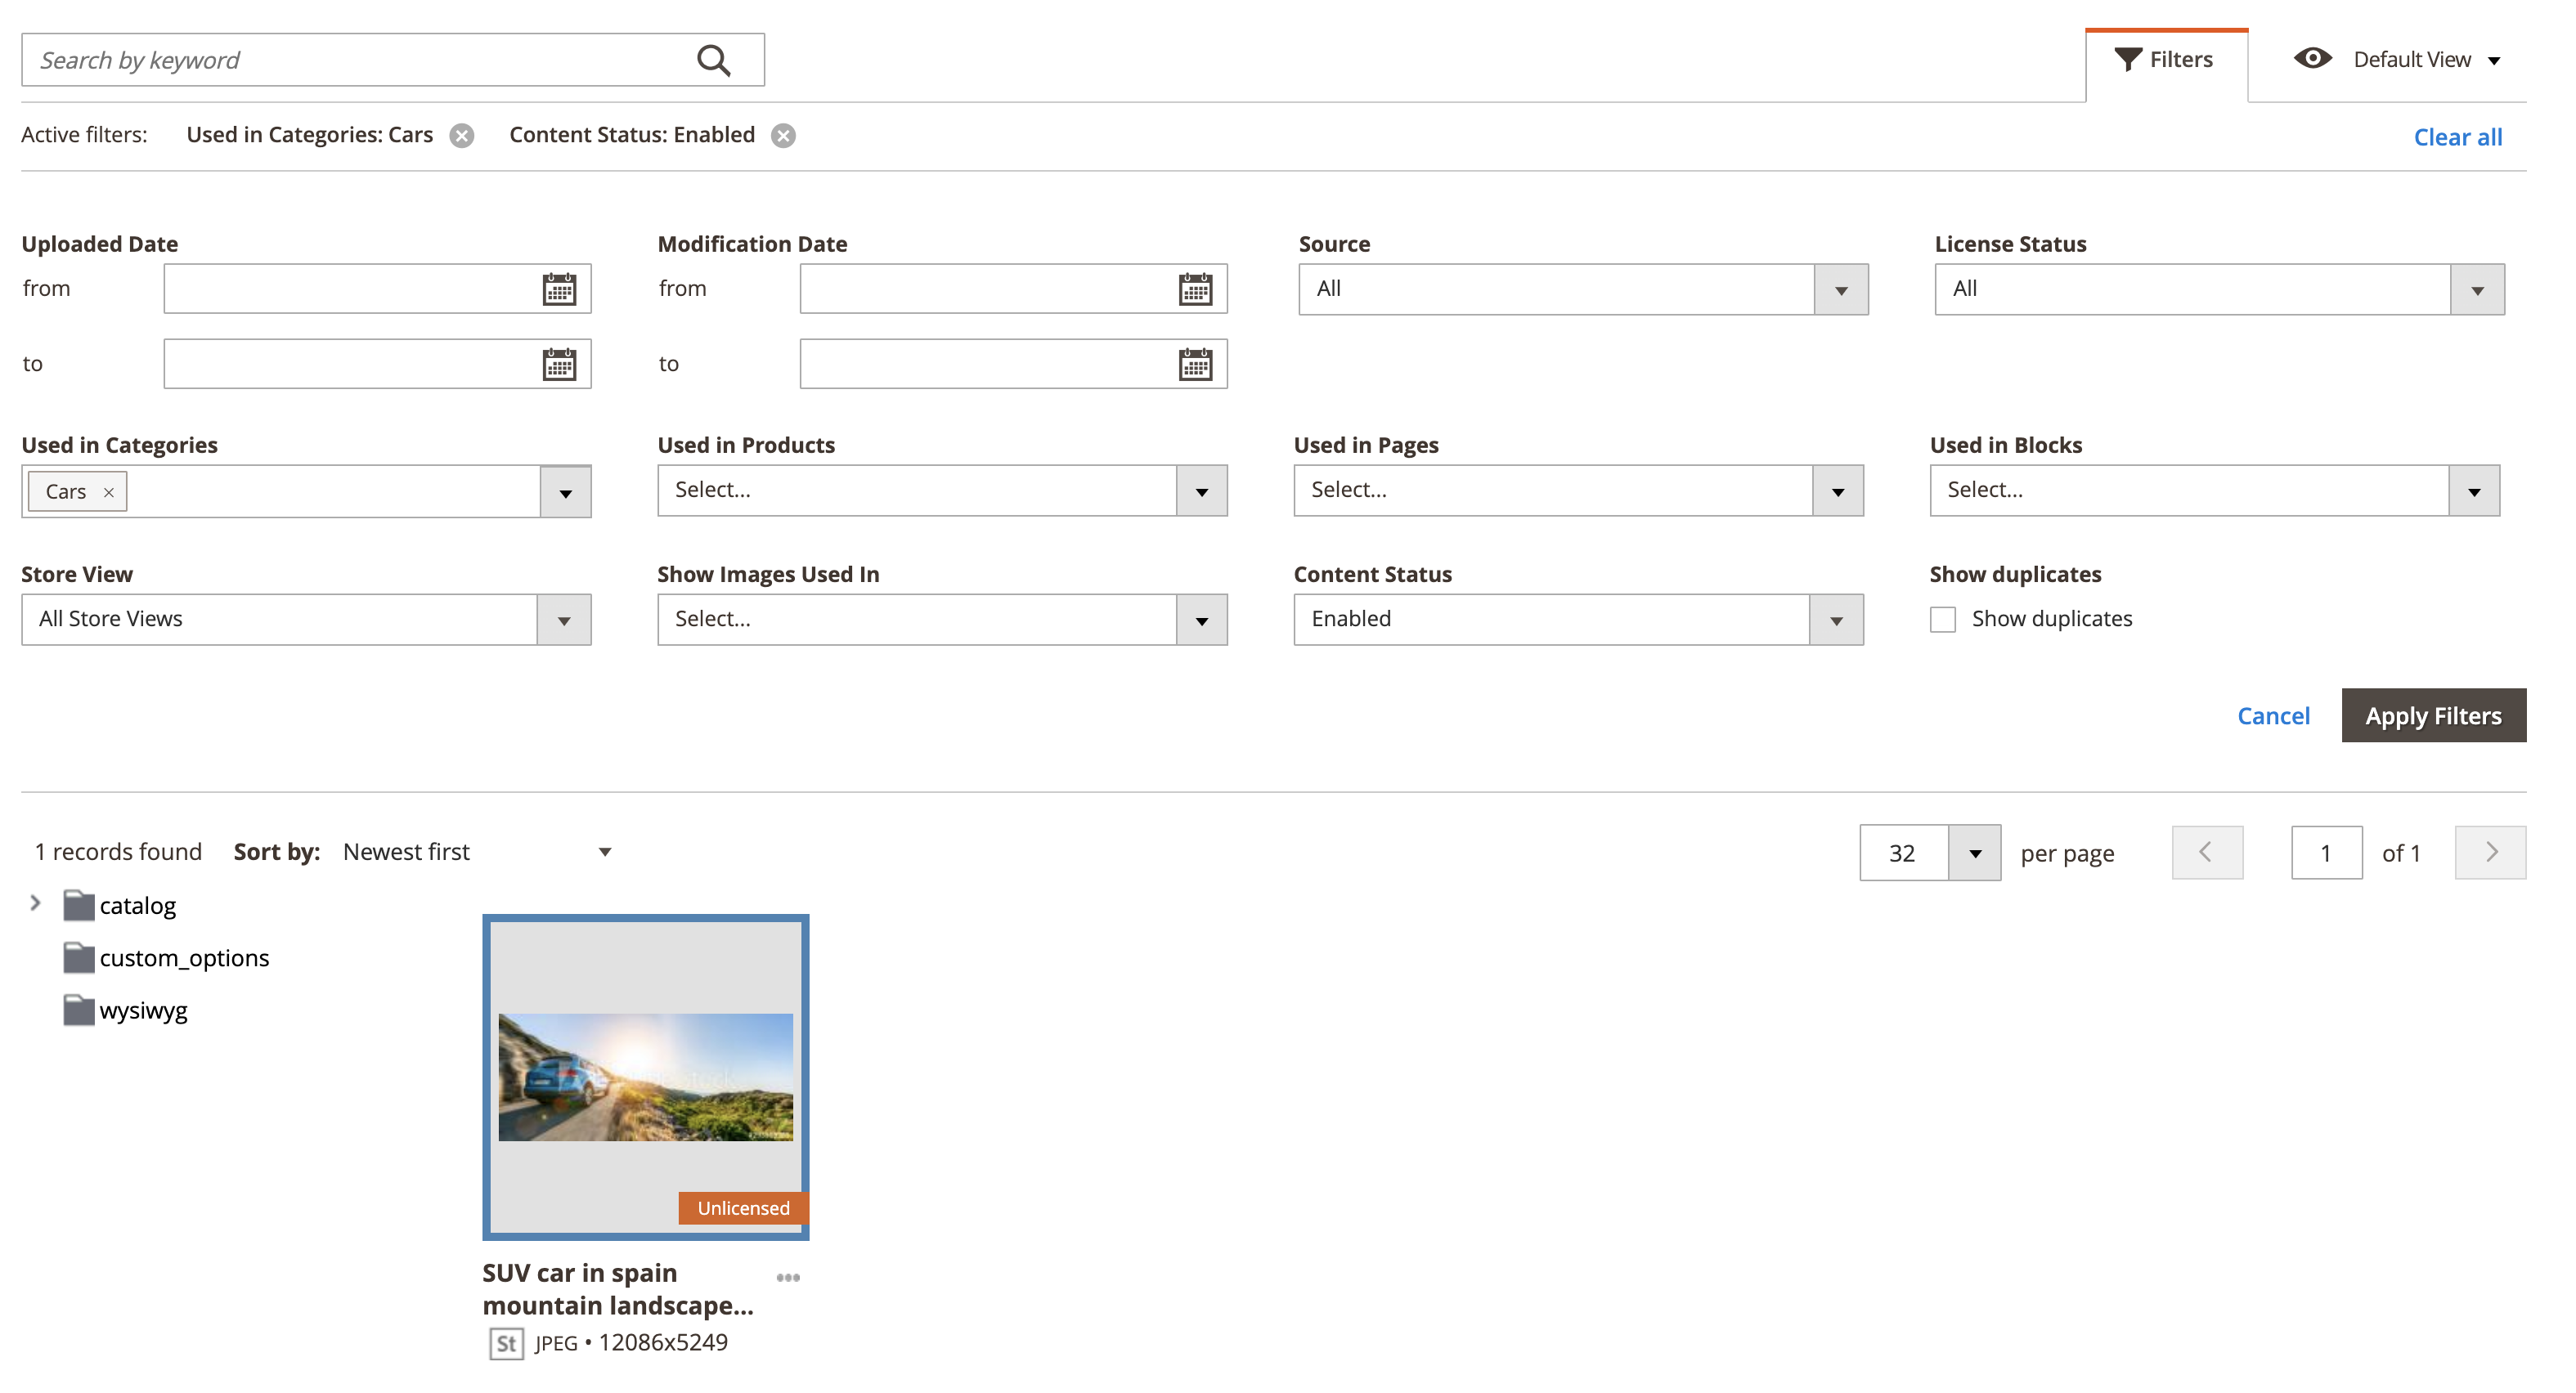Select the wysiwyg folder label
The image size is (2576, 1393).
143,1011
